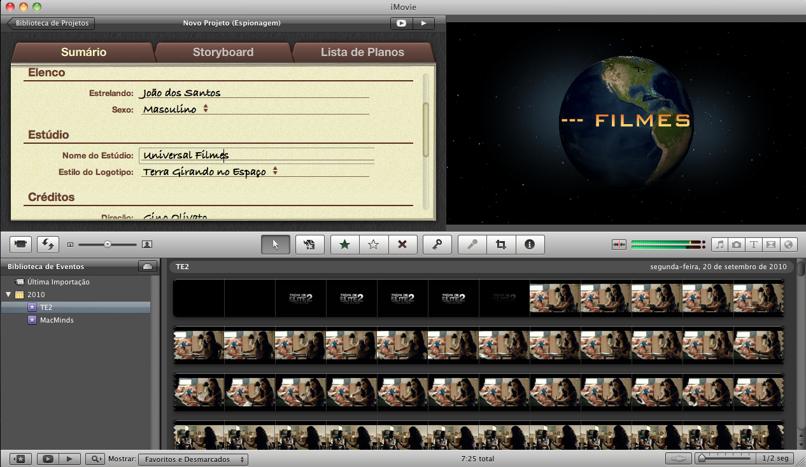The image size is (806, 467).
Task: Click the Nome do Estúdio text field
Action: click(x=256, y=155)
